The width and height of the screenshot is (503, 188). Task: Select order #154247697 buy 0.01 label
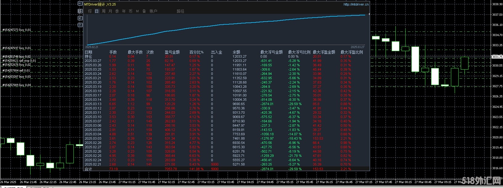coord(17,48)
